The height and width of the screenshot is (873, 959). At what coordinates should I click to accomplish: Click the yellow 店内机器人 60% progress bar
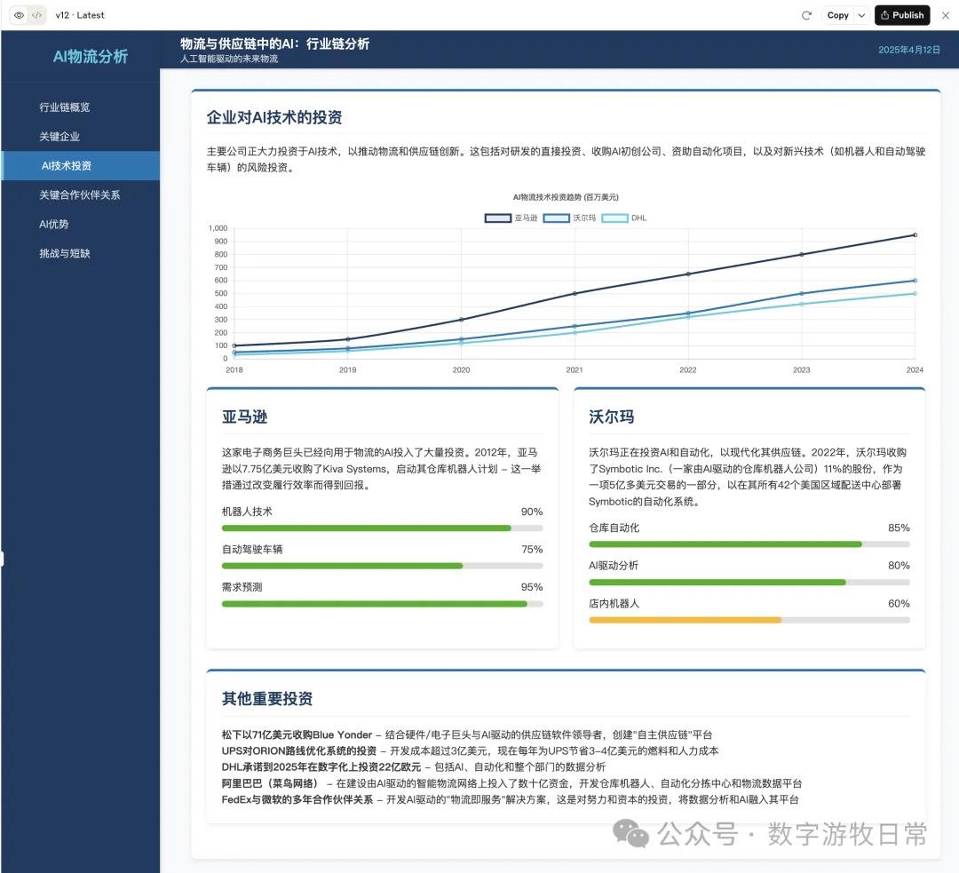(x=685, y=620)
